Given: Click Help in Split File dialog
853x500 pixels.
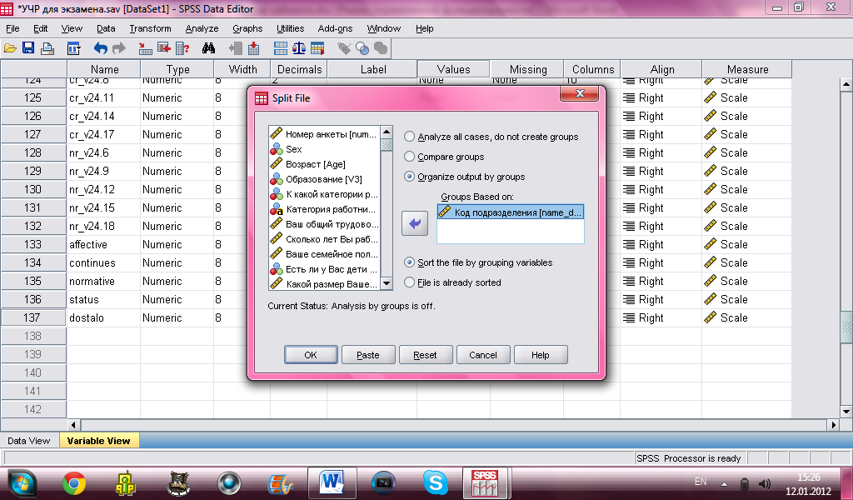Looking at the screenshot, I should pos(540,355).
